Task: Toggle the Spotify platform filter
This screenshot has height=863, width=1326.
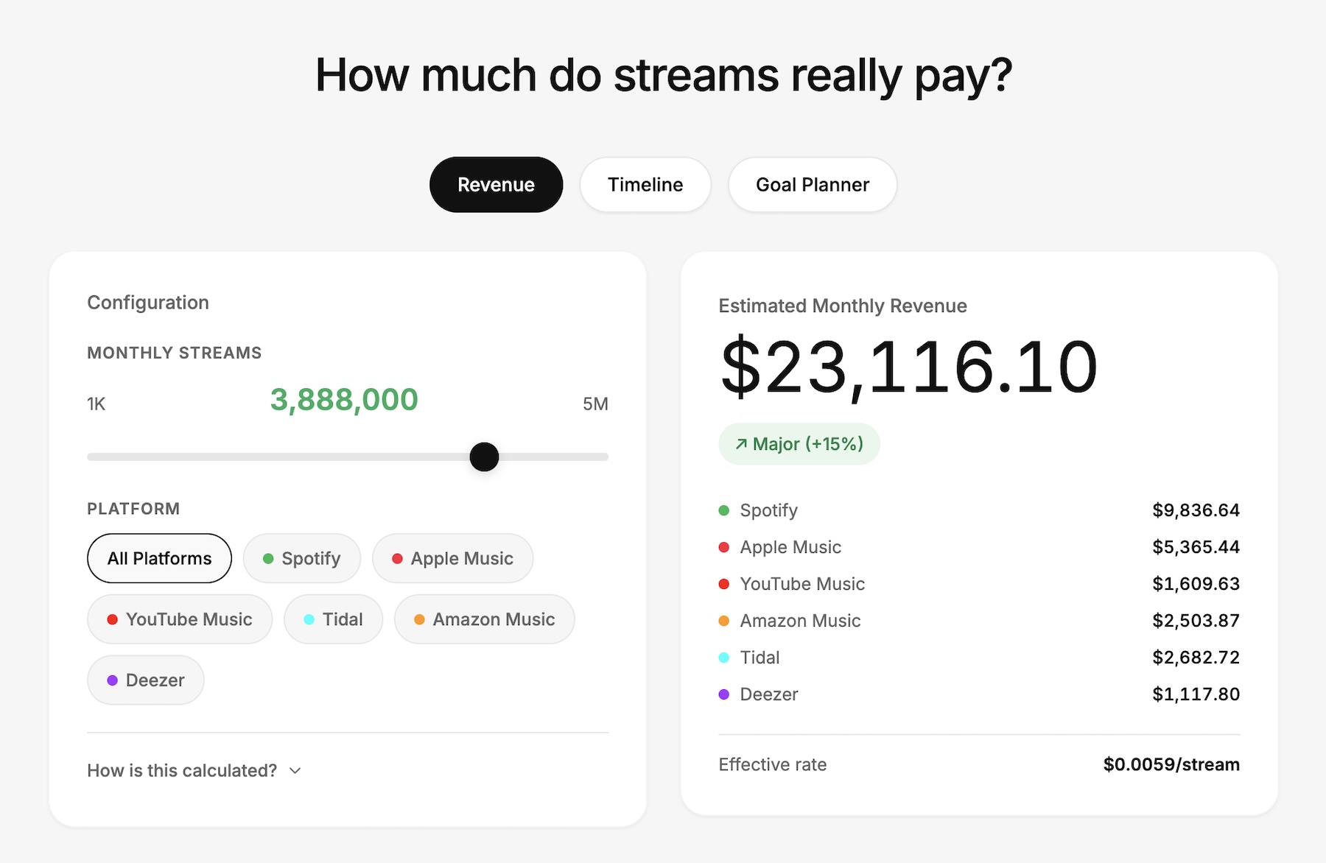Action: point(302,558)
